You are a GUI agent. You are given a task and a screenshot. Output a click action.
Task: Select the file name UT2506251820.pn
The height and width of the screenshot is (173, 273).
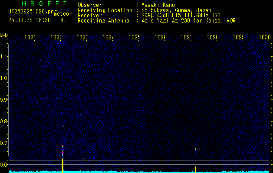(x=31, y=12)
